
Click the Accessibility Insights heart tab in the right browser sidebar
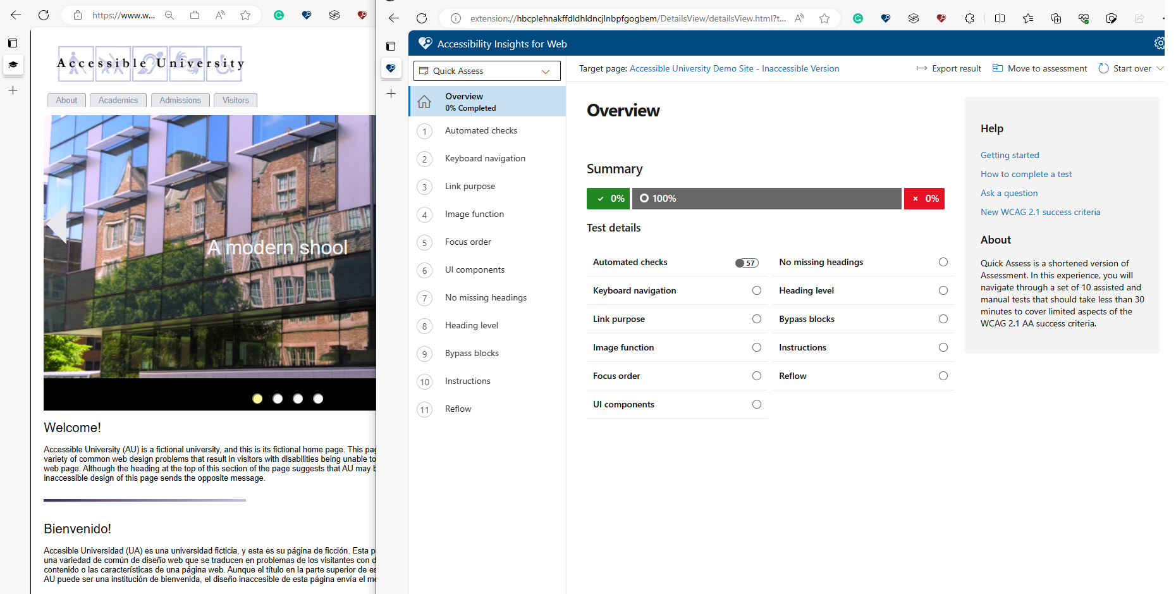(x=391, y=68)
